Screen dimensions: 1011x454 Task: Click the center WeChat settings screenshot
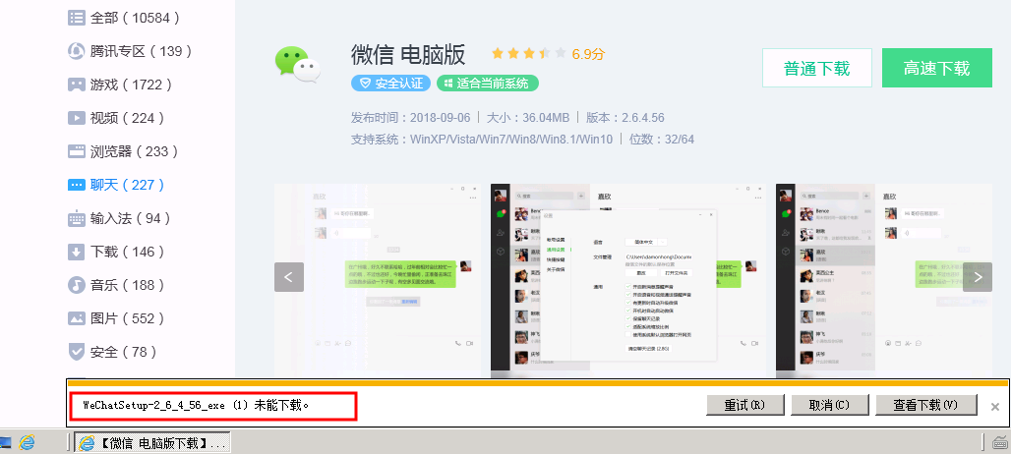click(632, 277)
